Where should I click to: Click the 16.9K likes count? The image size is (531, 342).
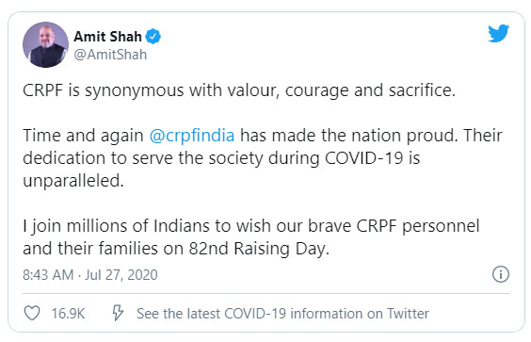click(68, 313)
